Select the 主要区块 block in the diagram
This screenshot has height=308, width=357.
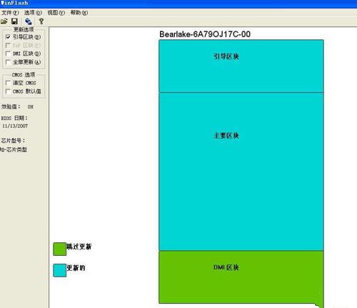point(241,172)
